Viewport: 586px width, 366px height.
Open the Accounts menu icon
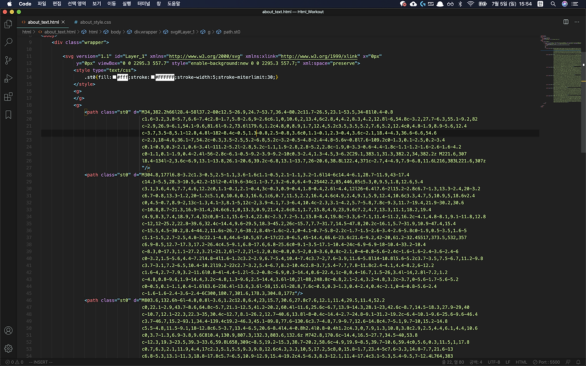coord(8,330)
